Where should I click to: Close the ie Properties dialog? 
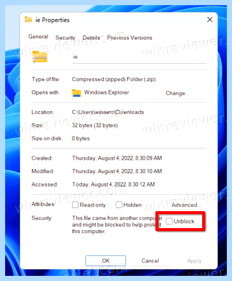point(209,20)
